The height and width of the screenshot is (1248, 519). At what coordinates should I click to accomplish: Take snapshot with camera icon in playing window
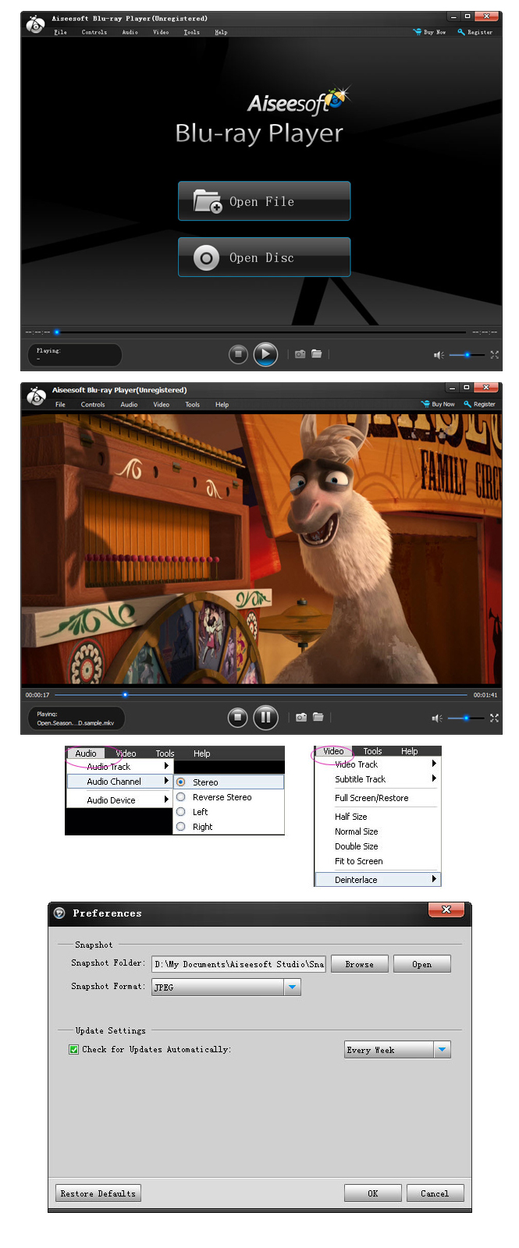[301, 717]
